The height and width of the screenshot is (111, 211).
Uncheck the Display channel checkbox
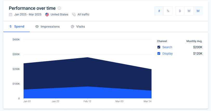pos(159,54)
